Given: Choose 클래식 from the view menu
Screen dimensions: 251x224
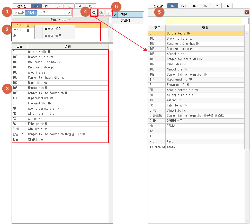Looking at the screenshot, I should click(126, 20).
